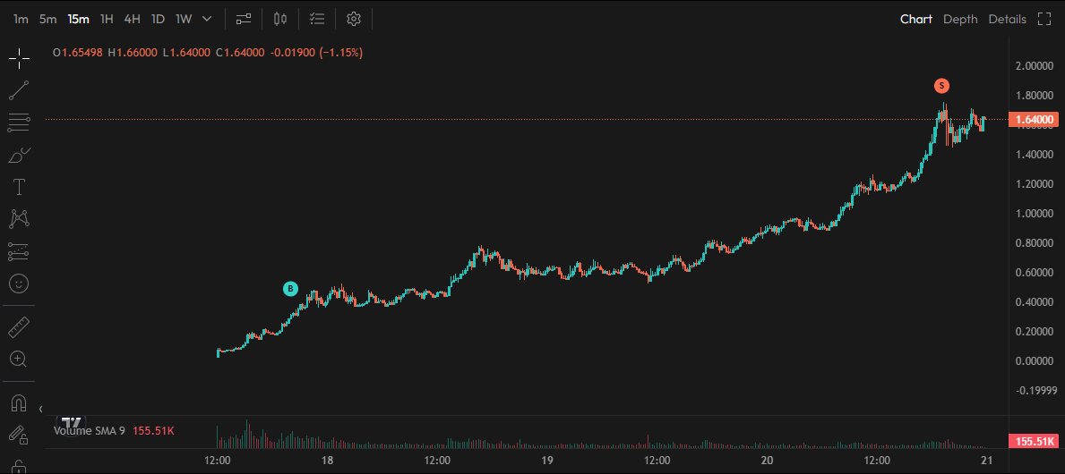Click the O1.65498 open value

pyautogui.click(x=78, y=52)
